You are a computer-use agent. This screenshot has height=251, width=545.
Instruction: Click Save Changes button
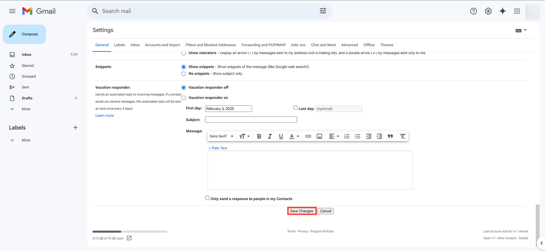click(301, 211)
